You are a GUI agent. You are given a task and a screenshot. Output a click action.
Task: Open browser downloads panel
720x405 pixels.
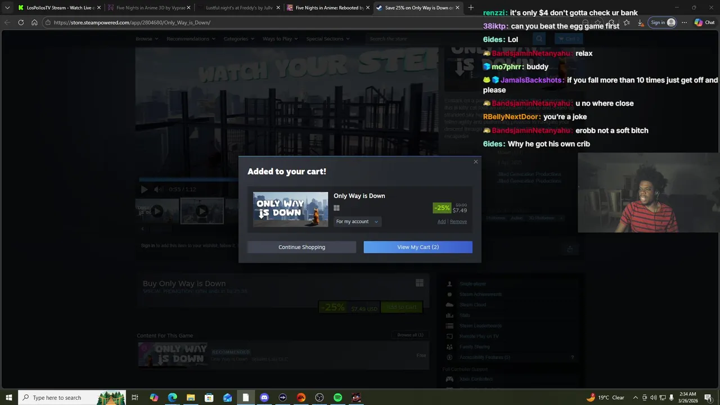point(640,22)
